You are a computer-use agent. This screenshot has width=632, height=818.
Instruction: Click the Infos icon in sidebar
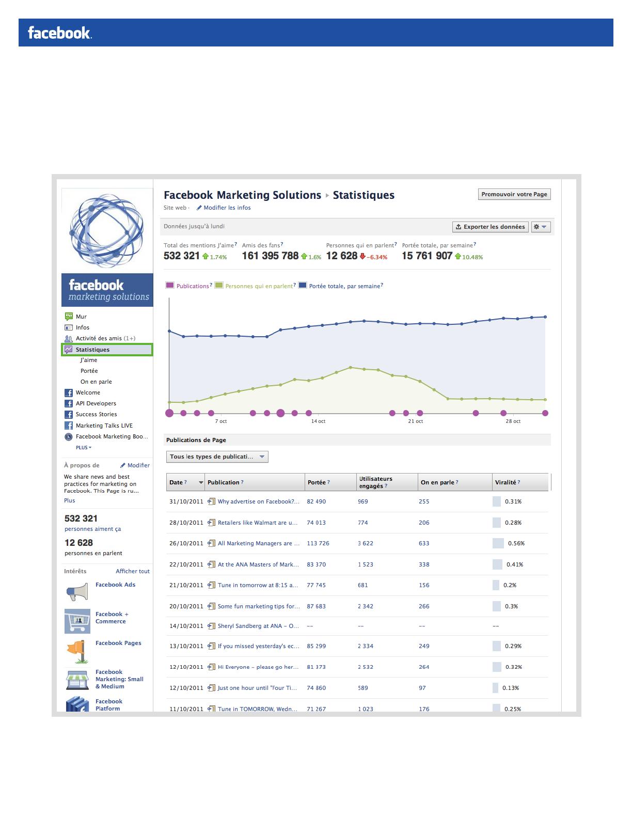click(68, 327)
